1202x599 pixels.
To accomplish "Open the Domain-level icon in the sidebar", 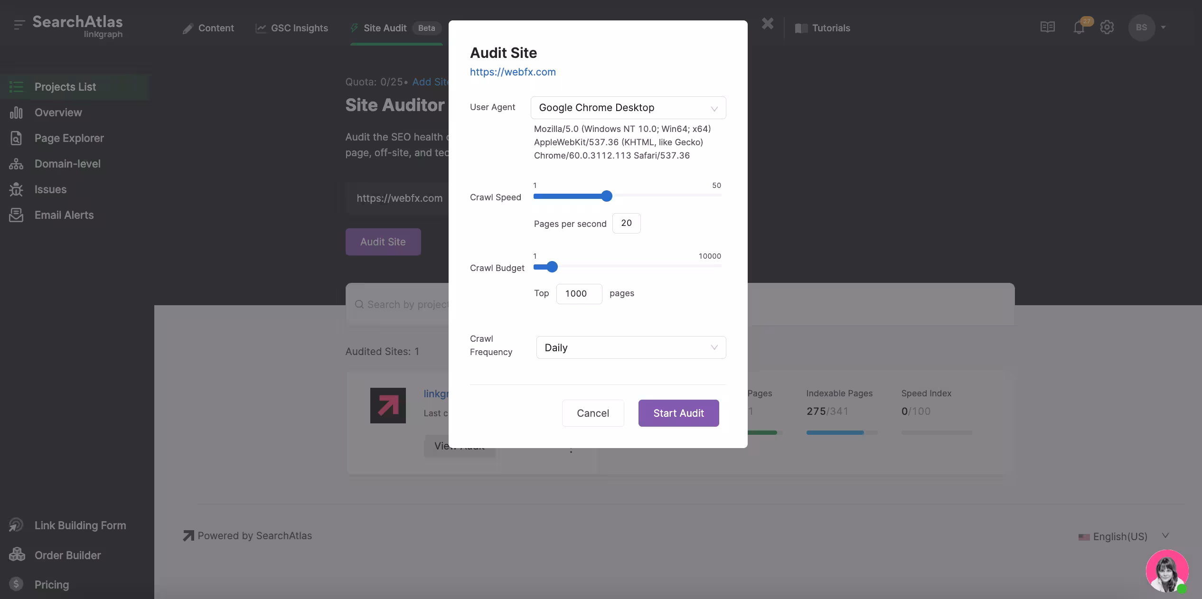I will tap(16, 164).
